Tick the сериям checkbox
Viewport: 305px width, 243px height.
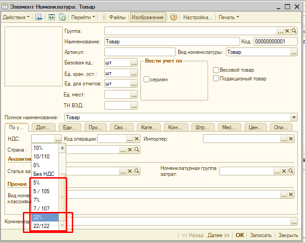point(147,79)
